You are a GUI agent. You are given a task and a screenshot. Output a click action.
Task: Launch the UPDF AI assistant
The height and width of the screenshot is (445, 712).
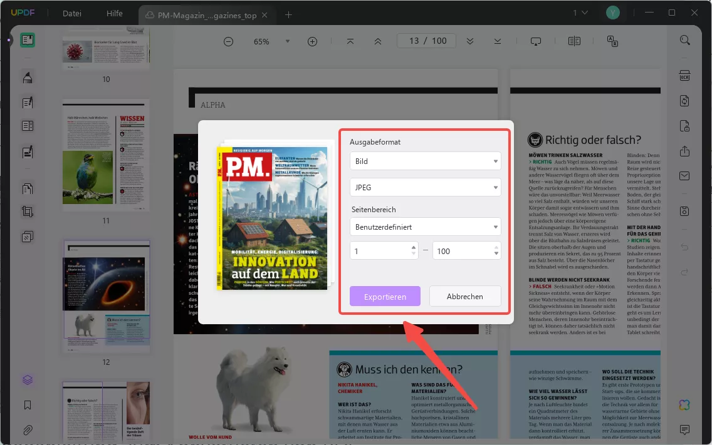click(684, 406)
